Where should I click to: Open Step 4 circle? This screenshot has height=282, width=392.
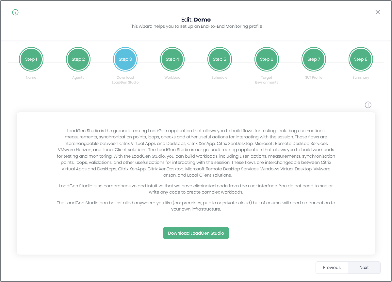[x=172, y=59]
